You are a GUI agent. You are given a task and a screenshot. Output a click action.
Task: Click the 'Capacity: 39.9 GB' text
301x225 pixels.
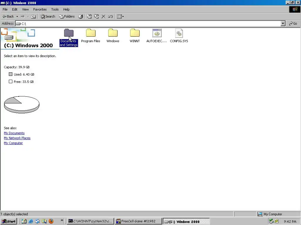[17, 67]
